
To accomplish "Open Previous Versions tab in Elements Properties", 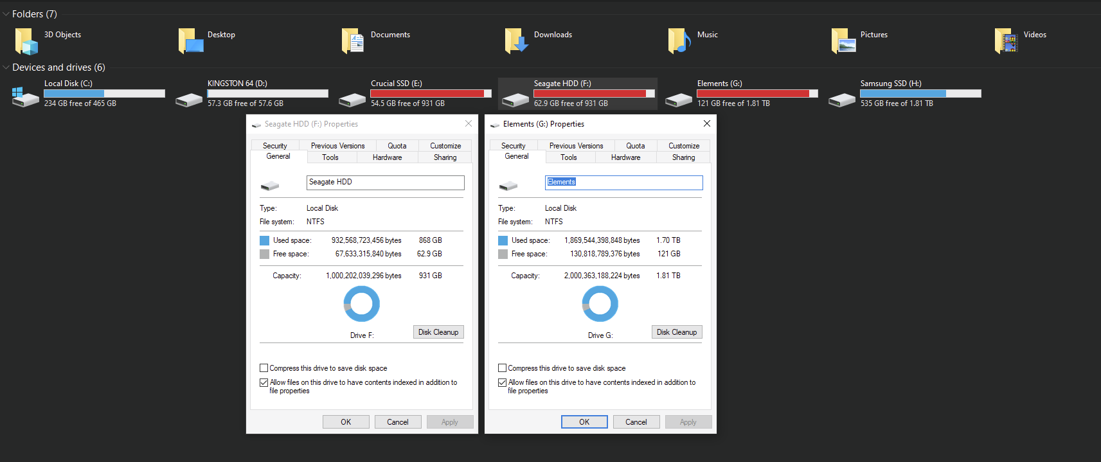I will [576, 146].
